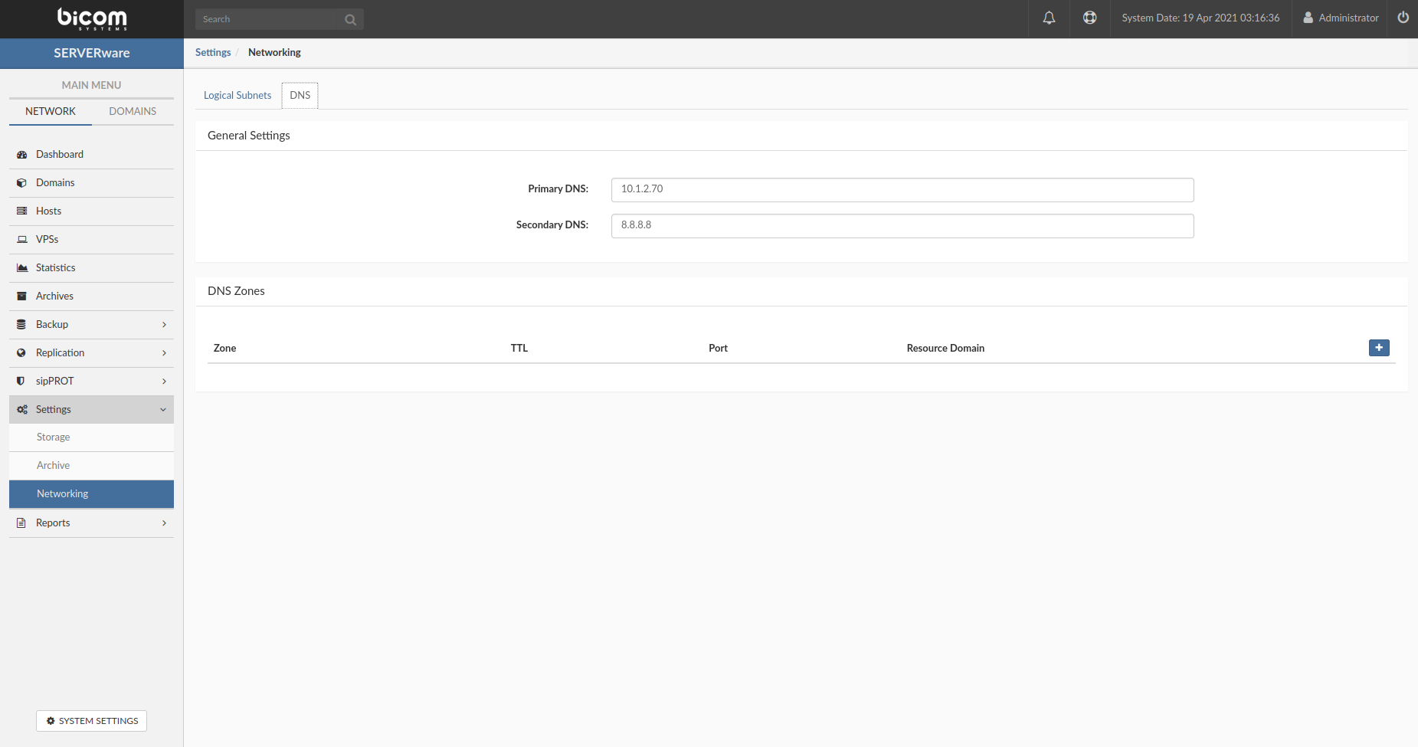
Task: Select the NETWORK menu tab
Action: (x=50, y=111)
